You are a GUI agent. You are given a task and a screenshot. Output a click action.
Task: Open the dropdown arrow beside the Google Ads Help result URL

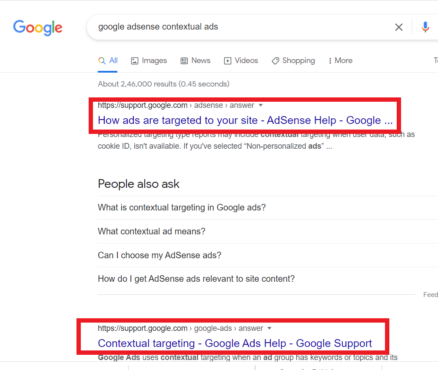tap(269, 328)
